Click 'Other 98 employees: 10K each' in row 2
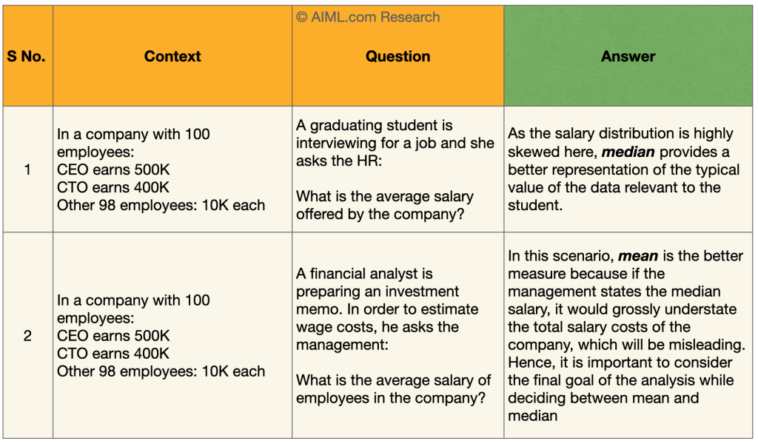The width and height of the screenshot is (758, 444). 161,371
